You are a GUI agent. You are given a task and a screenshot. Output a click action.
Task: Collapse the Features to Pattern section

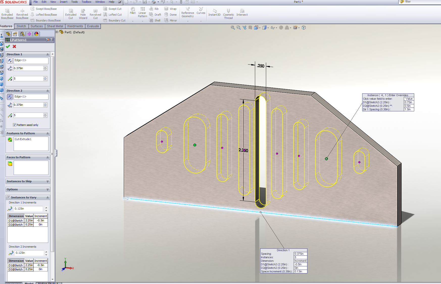coord(47,133)
